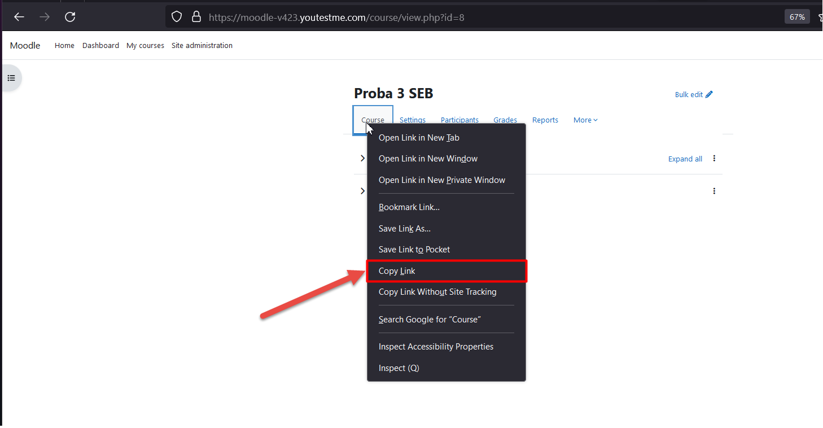Switch to the Reports tab
The height and width of the screenshot is (428, 823).
[545, 120]
